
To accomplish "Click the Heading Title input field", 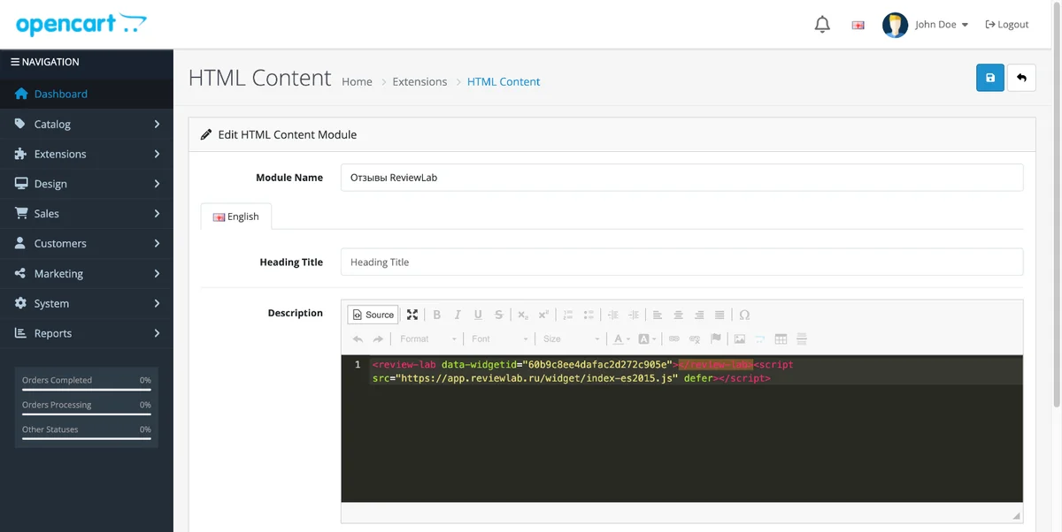I will (x=681, y=262).
